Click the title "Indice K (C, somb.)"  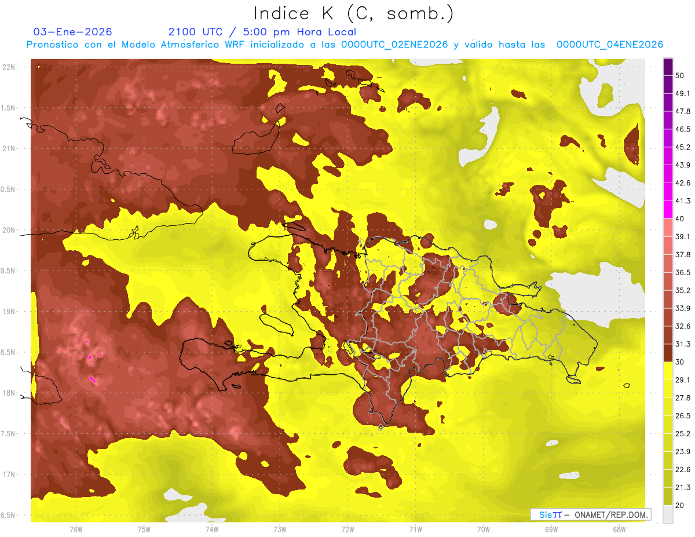pos(354,14)
